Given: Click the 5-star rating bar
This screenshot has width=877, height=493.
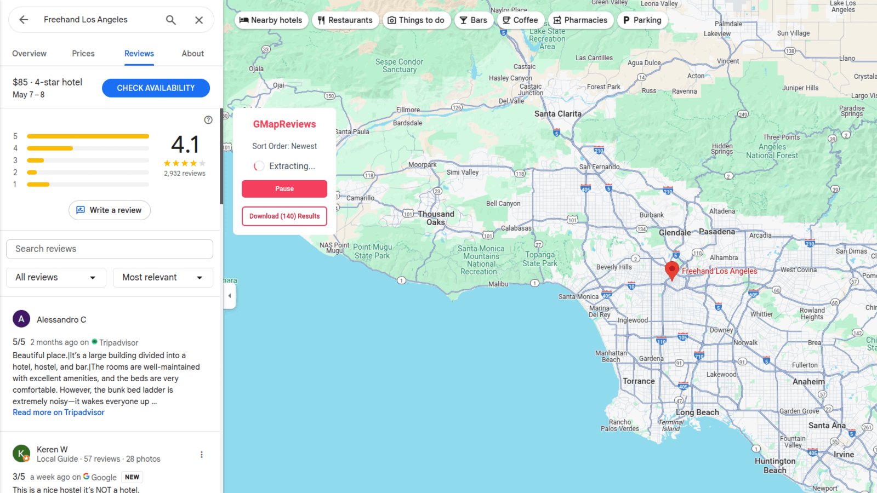Looking at the screenshot, I should pos(88,136).
